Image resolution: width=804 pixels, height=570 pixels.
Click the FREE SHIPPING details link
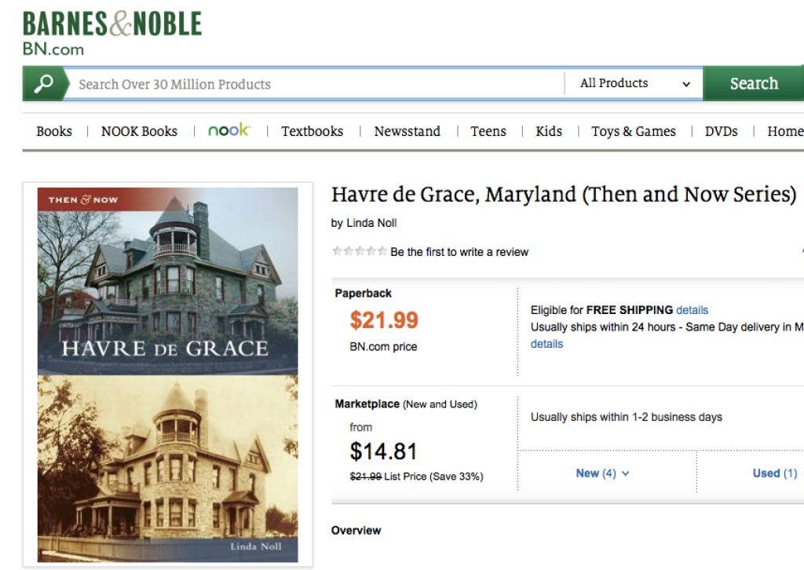tap(692, 310)
